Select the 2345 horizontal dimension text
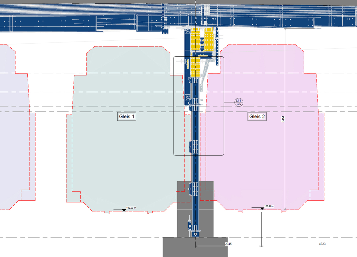The height and width of the screenshot is (257, 357). click(228, 244)
